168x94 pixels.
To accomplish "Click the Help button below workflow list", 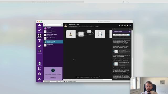I will [x=57, y=81].
